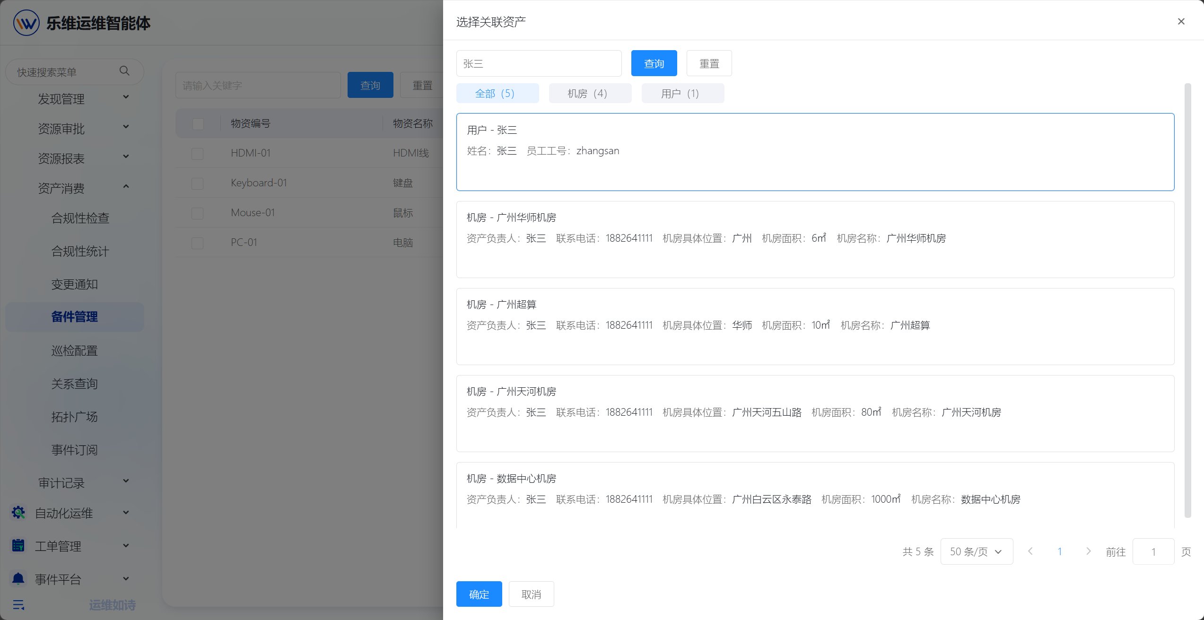Close the 选择关联资产 drawer

1181,21
